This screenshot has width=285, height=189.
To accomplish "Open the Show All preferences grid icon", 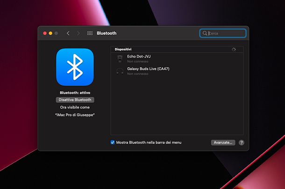I will click(90, 33).
